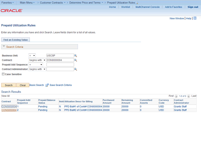Open the Customer Contracts breadcrumb menu
Viewport: 201px width, 151px height.
tap(52, 3)
